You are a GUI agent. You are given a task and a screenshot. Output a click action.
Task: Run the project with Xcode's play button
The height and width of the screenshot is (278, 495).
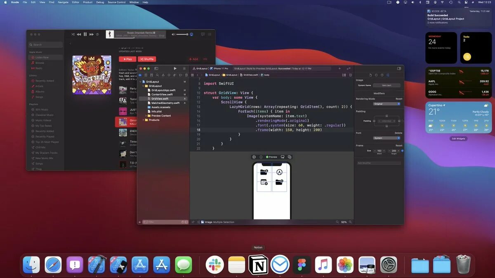[x=175, y=68]
